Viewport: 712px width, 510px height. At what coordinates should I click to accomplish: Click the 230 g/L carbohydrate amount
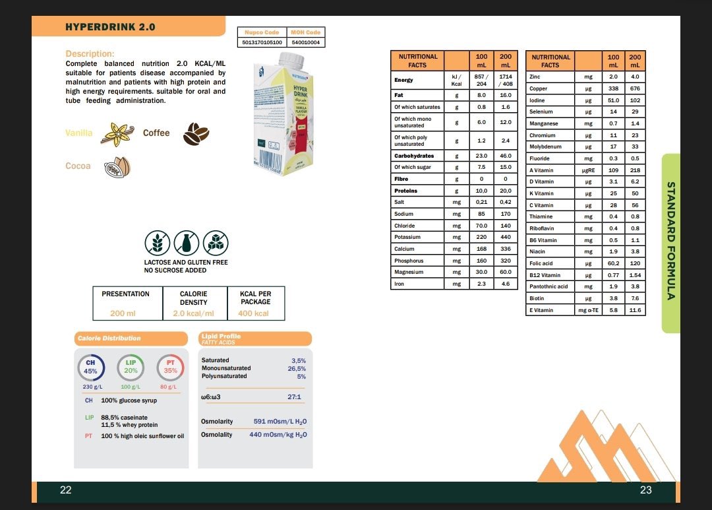[92, 387]
